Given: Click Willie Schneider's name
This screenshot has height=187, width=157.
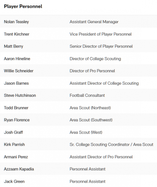Looking at the screenshot, I should (18, 71).
